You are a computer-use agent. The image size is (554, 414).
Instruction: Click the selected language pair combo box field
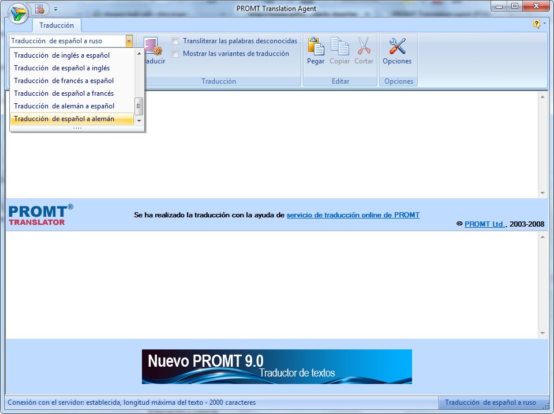point(68,41)
